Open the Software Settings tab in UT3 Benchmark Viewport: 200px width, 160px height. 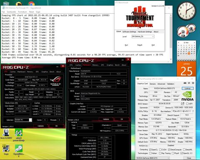pos(129,32)
